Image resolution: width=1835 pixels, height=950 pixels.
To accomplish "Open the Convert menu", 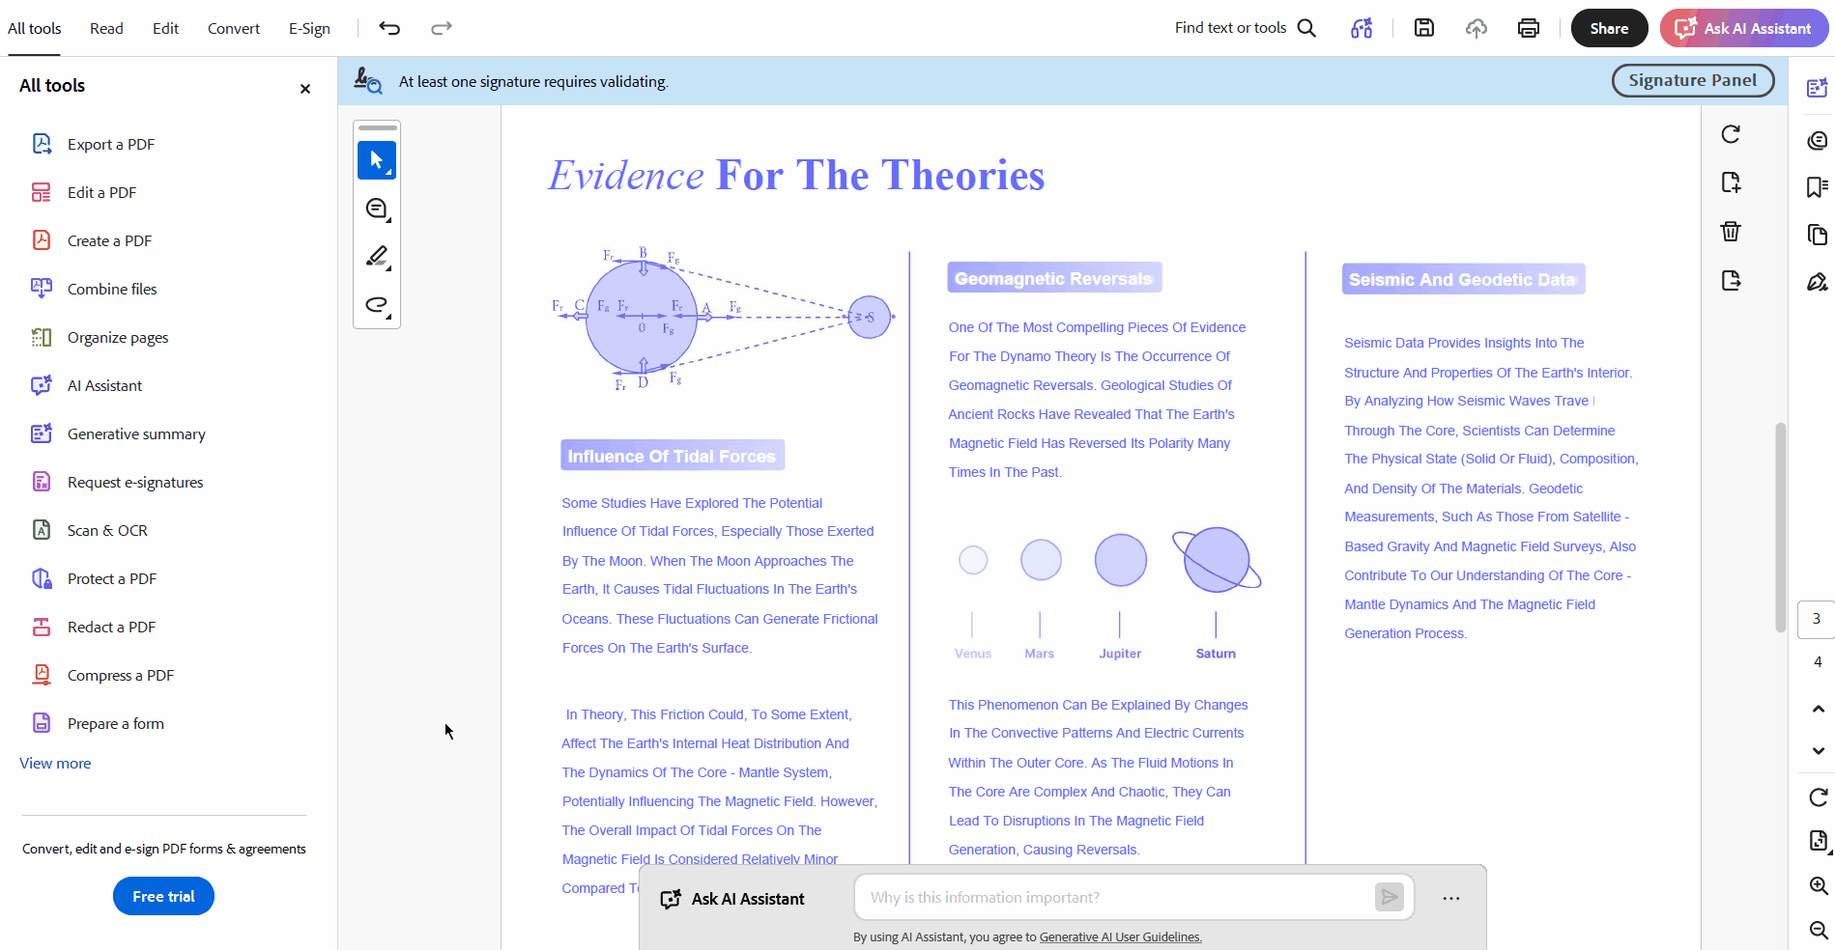I will [x=234, y=28].
